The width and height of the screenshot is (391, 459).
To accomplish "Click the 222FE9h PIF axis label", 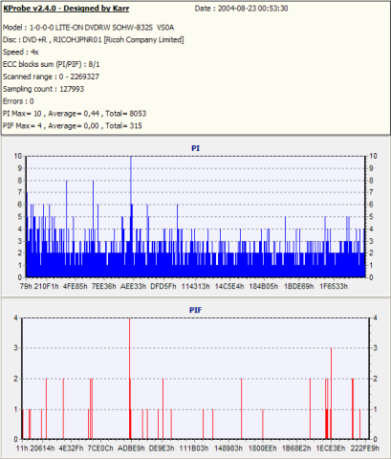I will (x=365, y=448).
